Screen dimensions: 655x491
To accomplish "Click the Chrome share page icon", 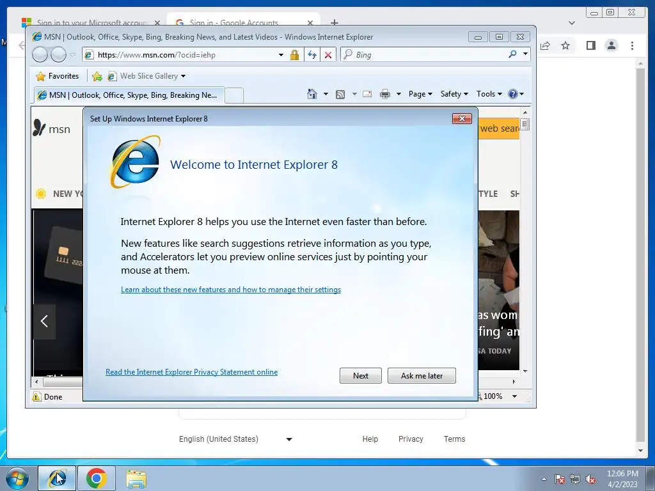I will pyautogui.click(x=545, y=45).
